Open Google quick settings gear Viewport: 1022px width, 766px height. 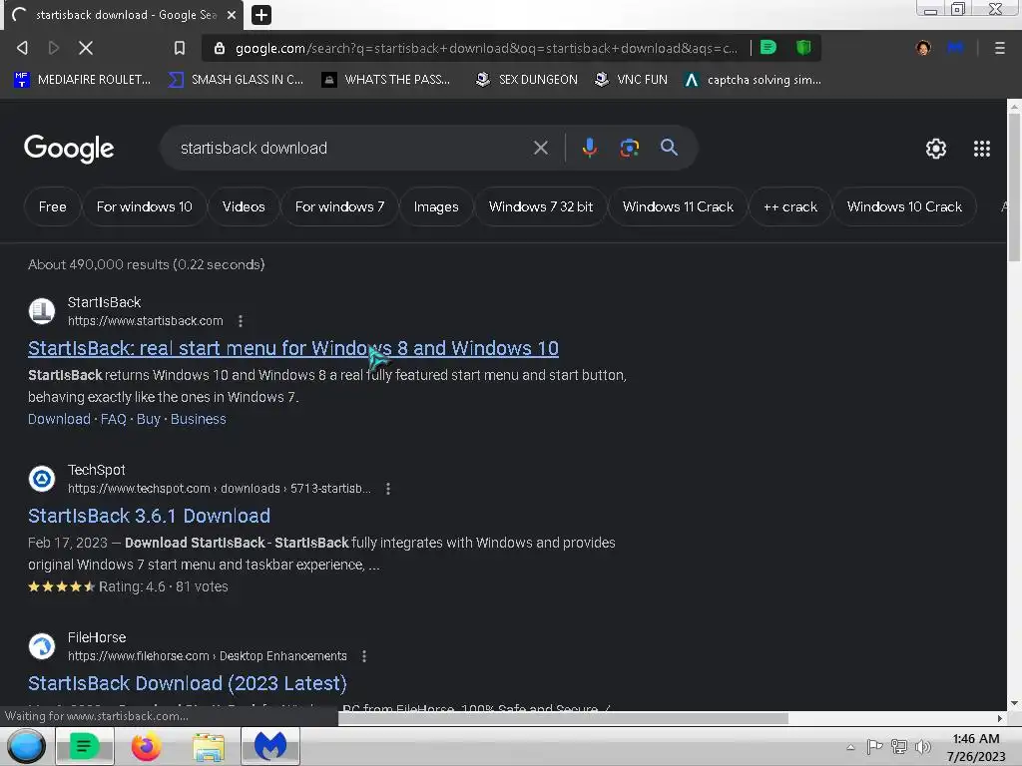[x=936, y=149]
